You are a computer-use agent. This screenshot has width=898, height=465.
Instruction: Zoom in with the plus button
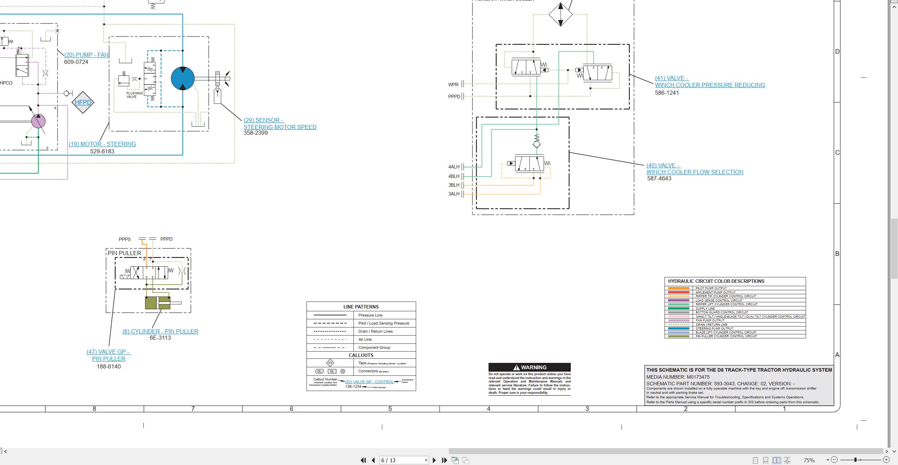(886, 460)
